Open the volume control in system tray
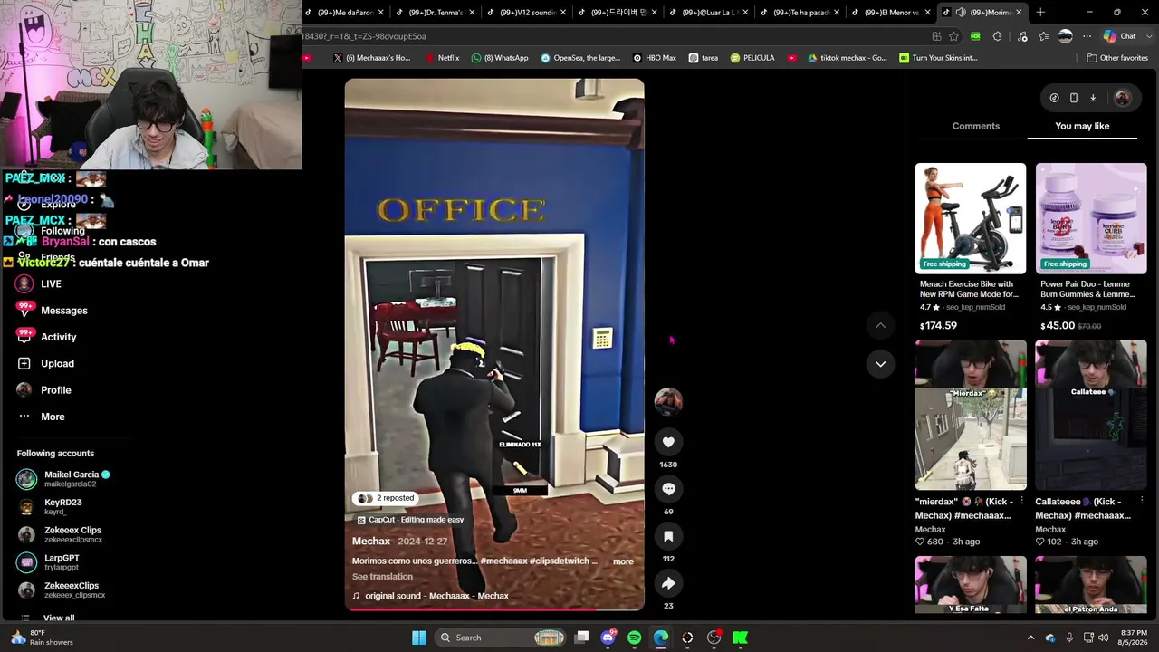This screenshot has width=1159, height=652. click(x=1103, y=638)
